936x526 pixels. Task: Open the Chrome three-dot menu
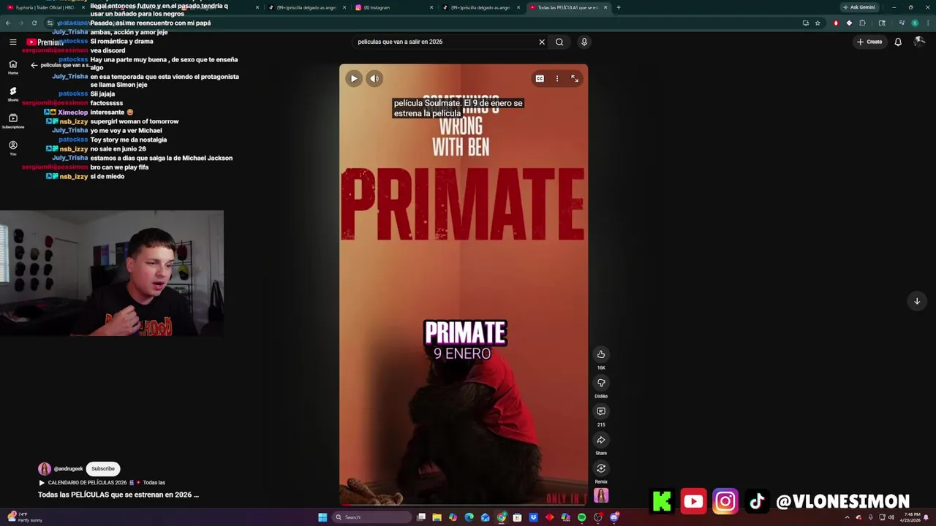coord(927,23)
